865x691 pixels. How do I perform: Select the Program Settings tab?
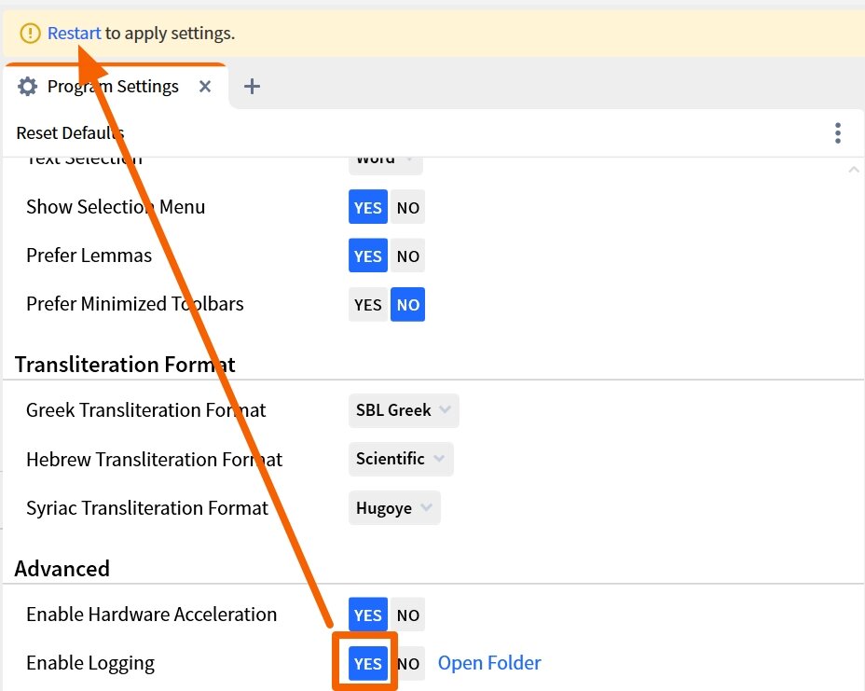click(112, 87)
